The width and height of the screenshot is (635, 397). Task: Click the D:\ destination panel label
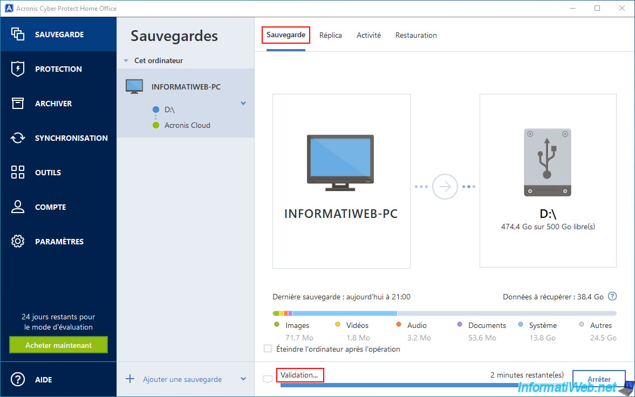[548, 214]
